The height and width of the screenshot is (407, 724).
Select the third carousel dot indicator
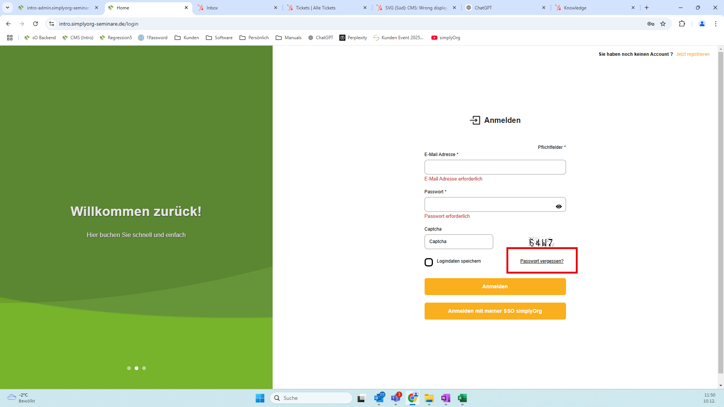tap(144, 368)
